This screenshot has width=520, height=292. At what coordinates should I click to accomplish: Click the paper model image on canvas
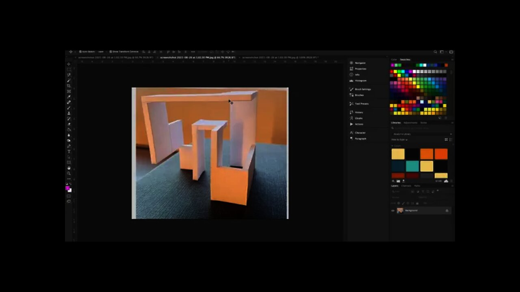click(210, 153)
